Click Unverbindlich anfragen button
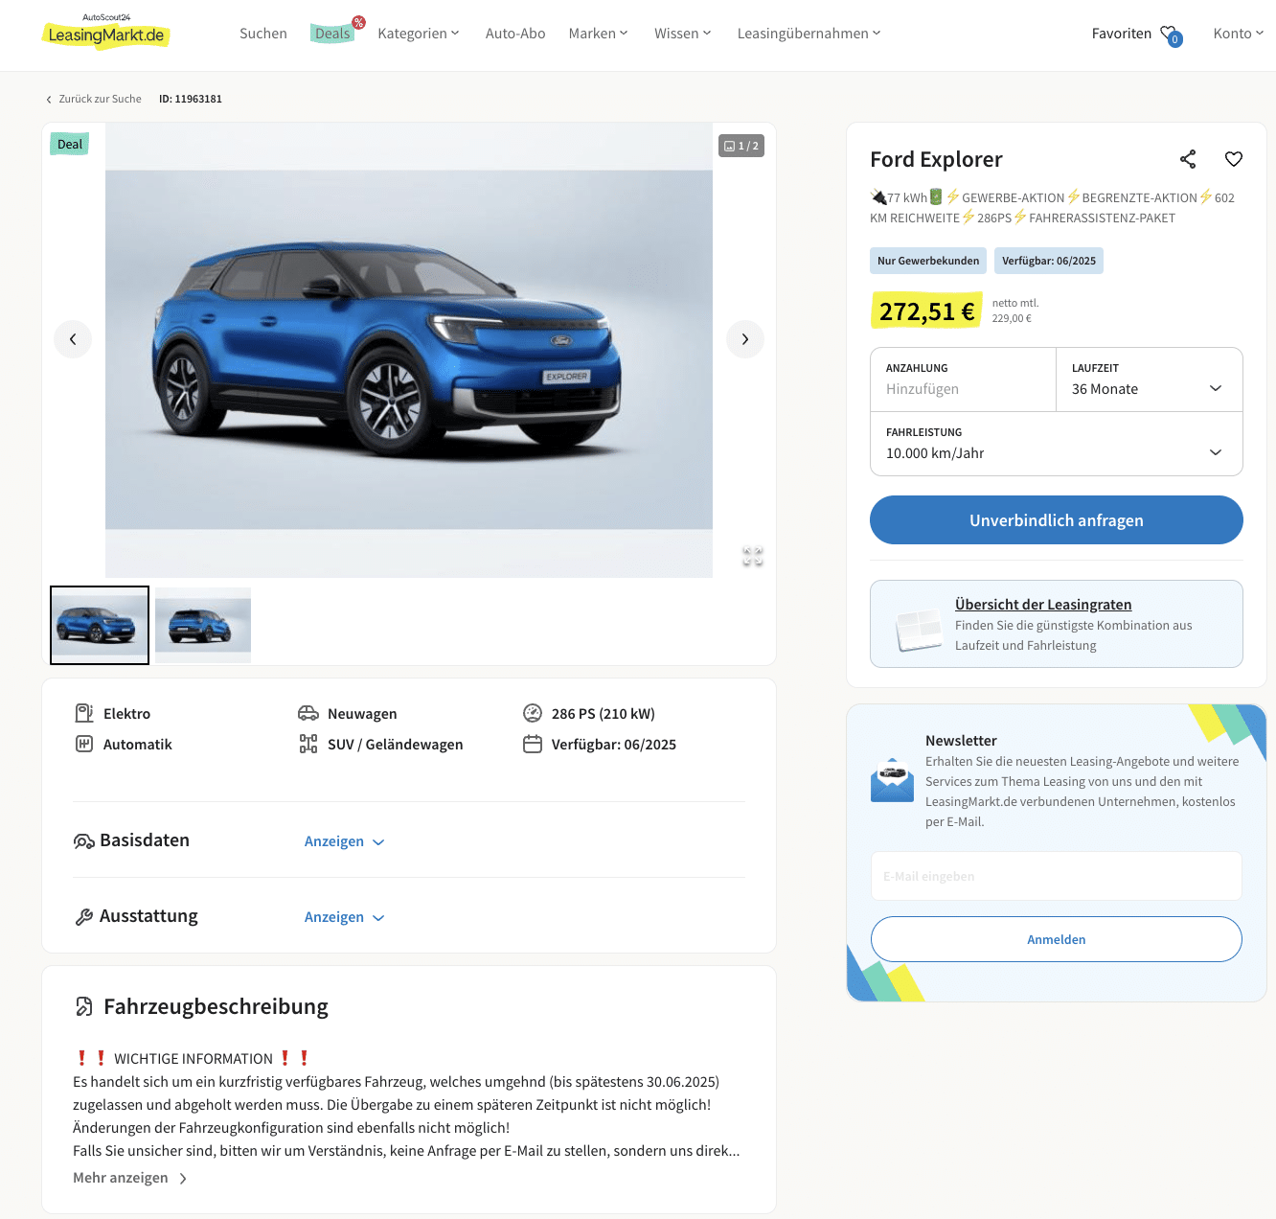1276x1219 pixels. pyautogui.click(x=1057, y=520)
